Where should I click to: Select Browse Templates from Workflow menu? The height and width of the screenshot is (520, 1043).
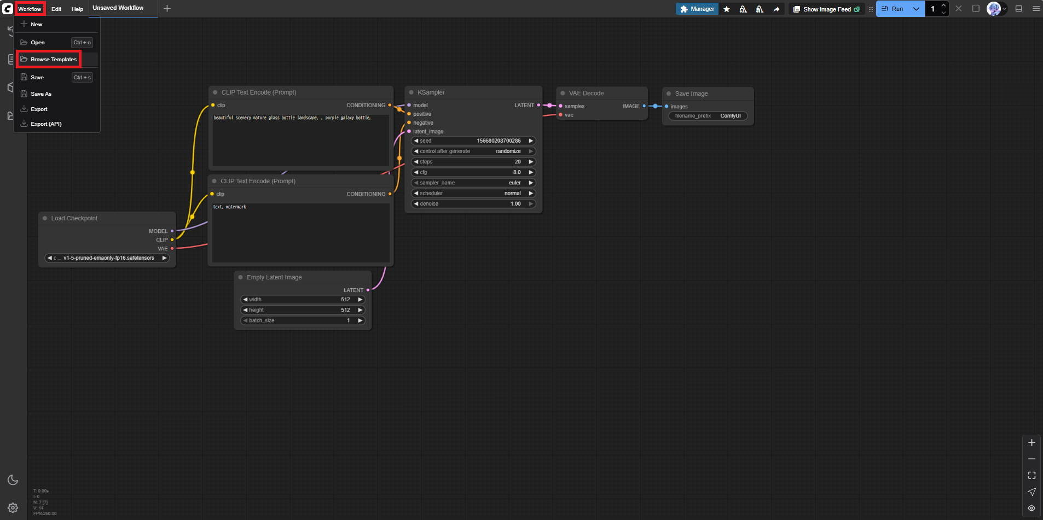(x=53, y=59)
